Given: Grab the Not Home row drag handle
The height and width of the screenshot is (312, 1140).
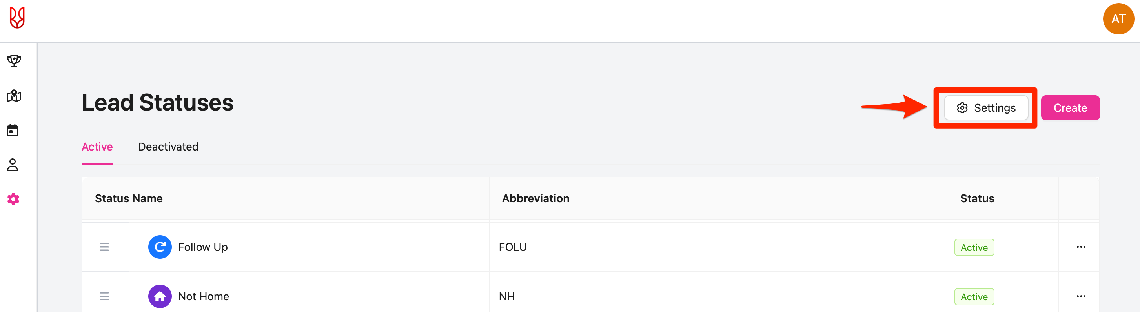Looking at the screenshot, I should click(x=104, y=296).
